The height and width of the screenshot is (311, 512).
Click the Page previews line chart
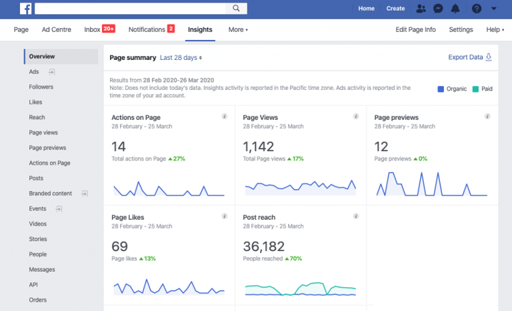tap(432, 184)
